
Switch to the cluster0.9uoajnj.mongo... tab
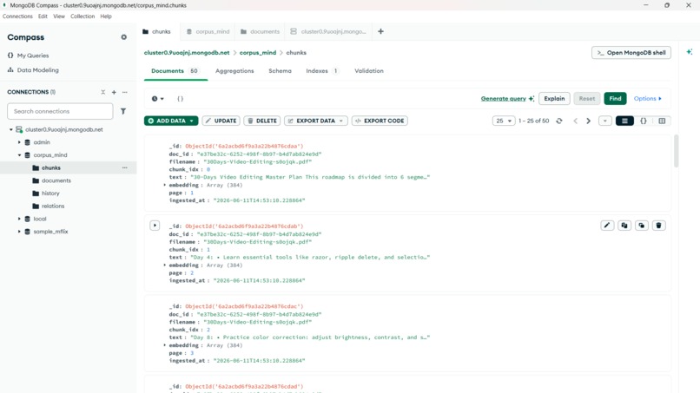[x=328, y=32]
